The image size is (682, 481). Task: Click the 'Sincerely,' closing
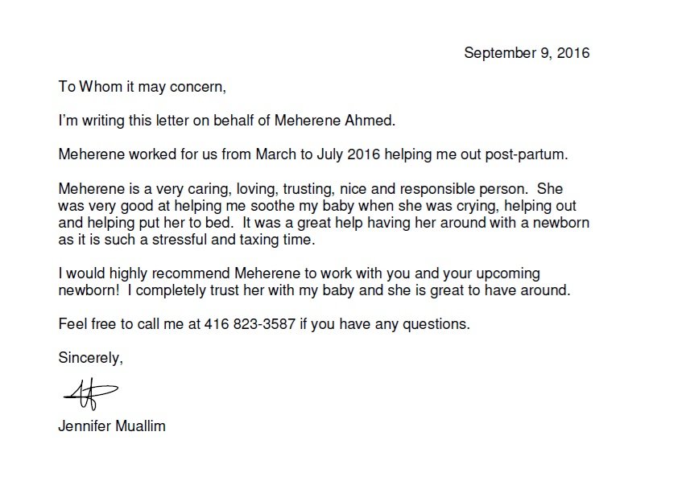tap(90, 359)
